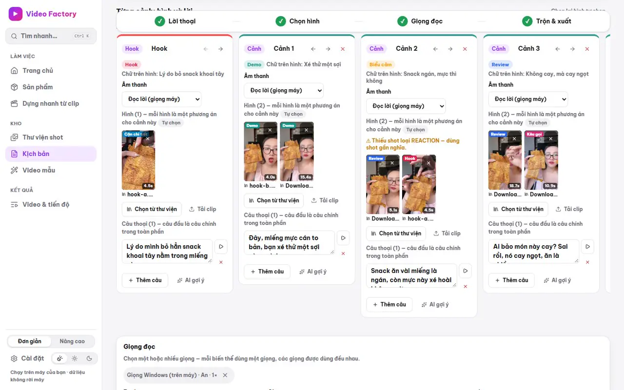Open the Âm thanh dropdown in Cảnh 3
624x390 pixels.
coord(528,99)
